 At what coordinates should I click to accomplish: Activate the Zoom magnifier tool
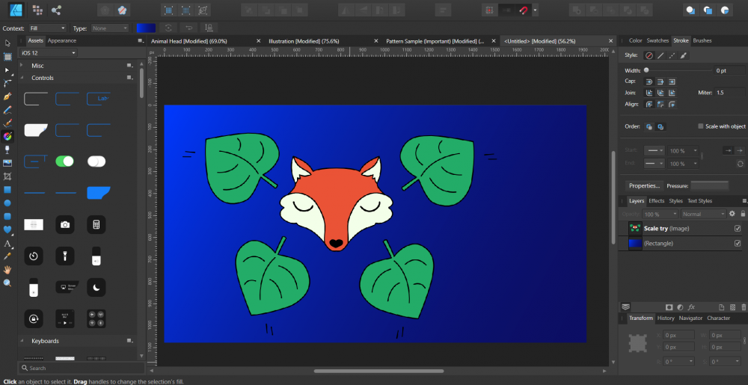[7, 283]
